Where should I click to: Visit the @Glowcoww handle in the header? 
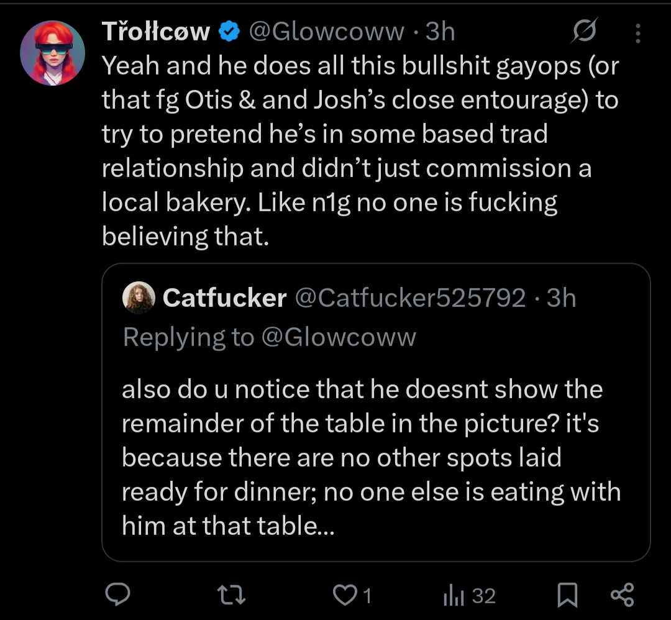click(x=327, y=31)
